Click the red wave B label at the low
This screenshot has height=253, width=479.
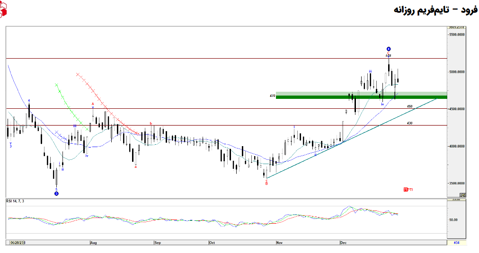(x=266, y=183)
